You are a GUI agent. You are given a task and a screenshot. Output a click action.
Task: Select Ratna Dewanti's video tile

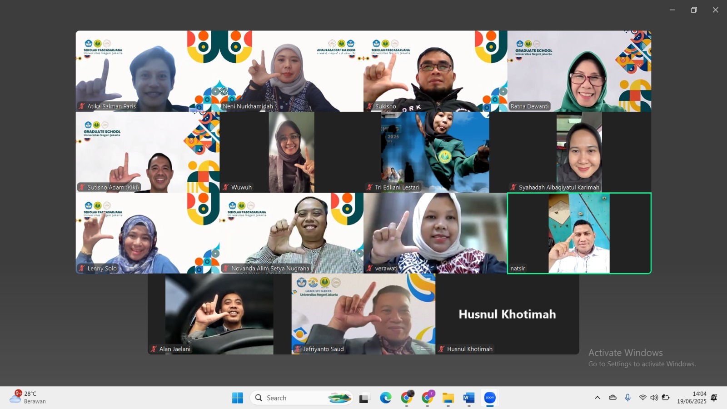click(x=579, y=71)
